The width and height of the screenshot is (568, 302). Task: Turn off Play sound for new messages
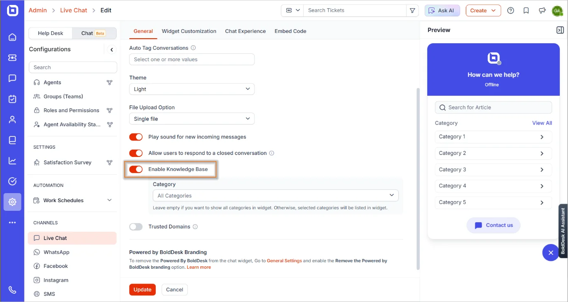[x=136, y=137]
